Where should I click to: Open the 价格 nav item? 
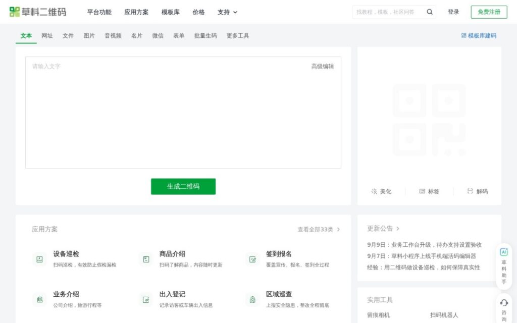click(x=198, y=12)
